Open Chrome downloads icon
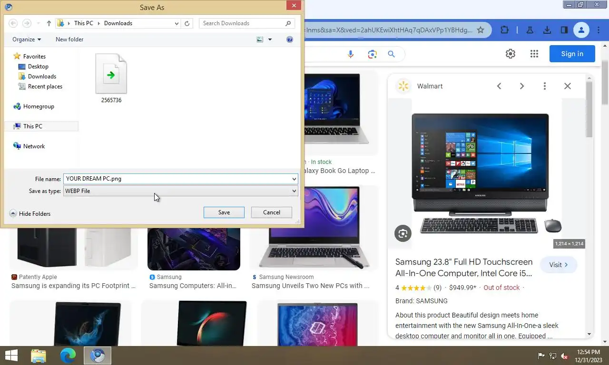The image size is (609, 365). pos(547,30)
